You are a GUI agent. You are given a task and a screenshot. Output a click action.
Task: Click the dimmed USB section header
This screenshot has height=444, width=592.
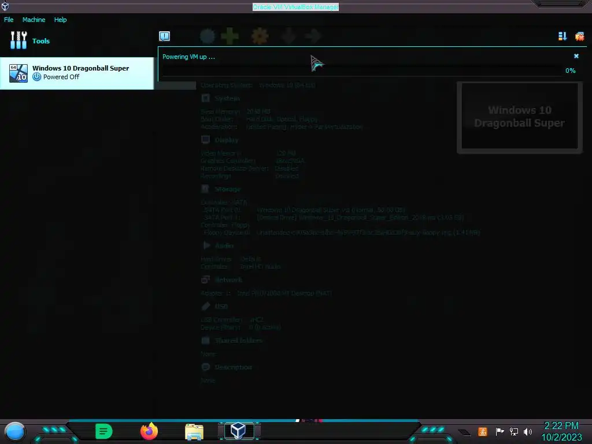(221, 306)
